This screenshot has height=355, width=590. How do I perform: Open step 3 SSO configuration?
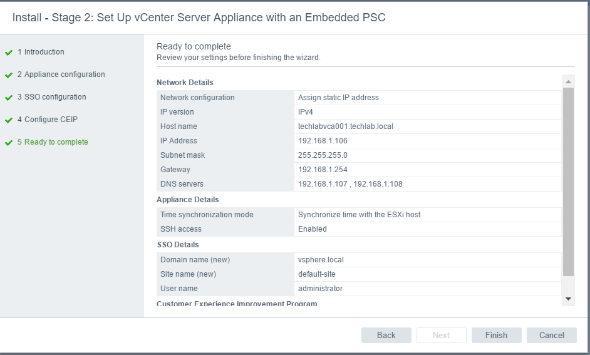pyautogui.click(x=51, y=97)
